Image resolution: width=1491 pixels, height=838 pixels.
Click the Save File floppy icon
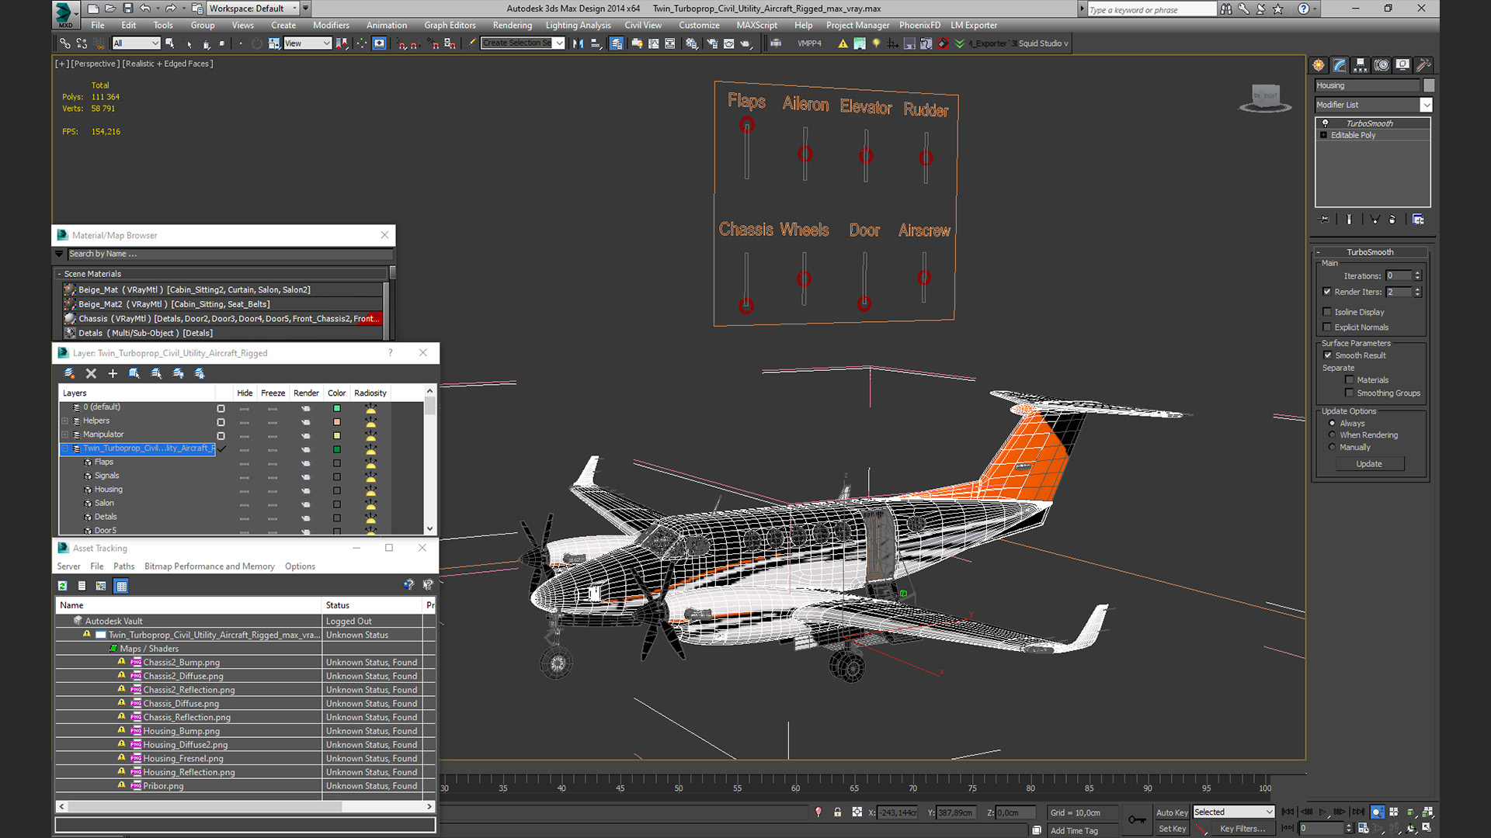[127, 9]
